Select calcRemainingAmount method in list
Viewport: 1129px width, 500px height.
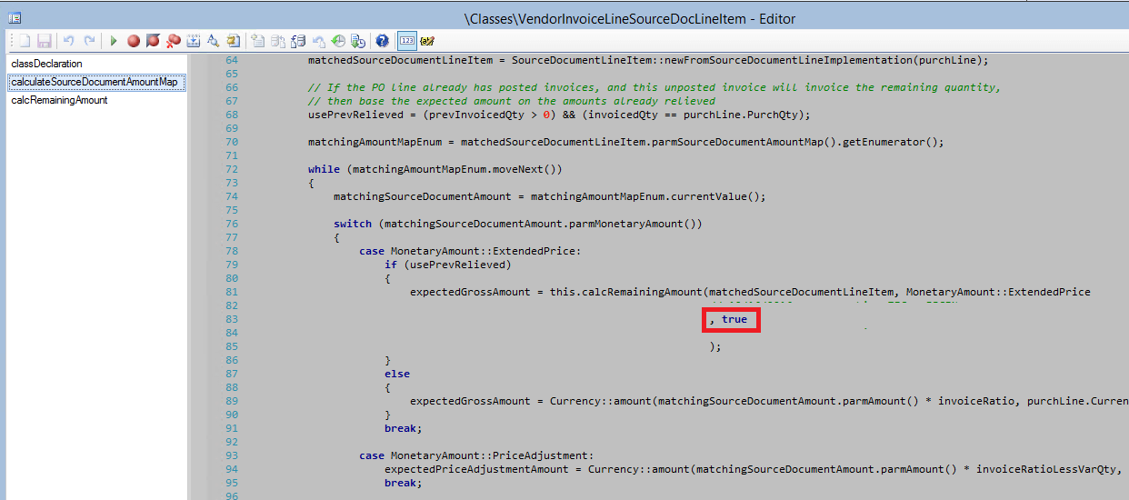pyautogui.click(x=59, y=100)
